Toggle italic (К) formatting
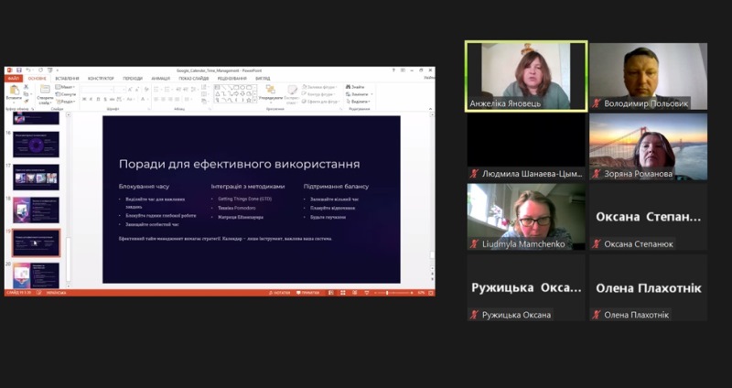The image size is (732, 388). (x=91, y=99)
